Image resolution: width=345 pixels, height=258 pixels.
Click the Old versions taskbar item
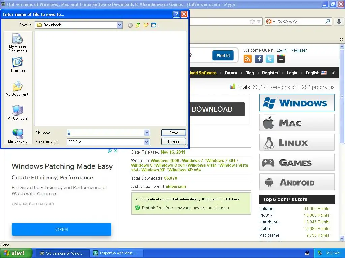[x=62, y=253]
